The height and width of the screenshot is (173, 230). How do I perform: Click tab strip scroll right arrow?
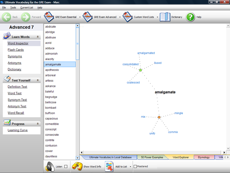click(228, 157)
